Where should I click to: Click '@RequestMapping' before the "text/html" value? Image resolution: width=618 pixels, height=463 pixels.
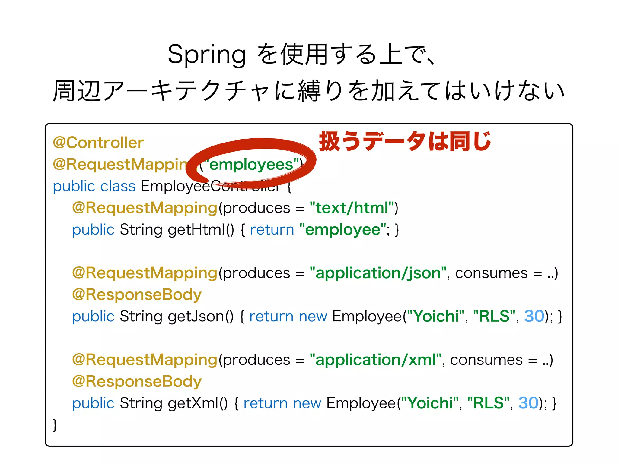[145, 208]
